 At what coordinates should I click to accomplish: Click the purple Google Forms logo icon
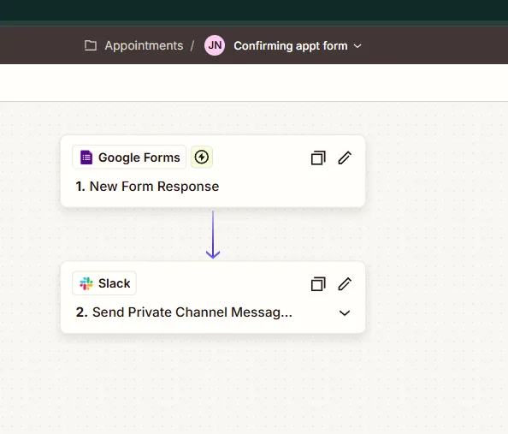pyautogui.click(x=86, y=158)
